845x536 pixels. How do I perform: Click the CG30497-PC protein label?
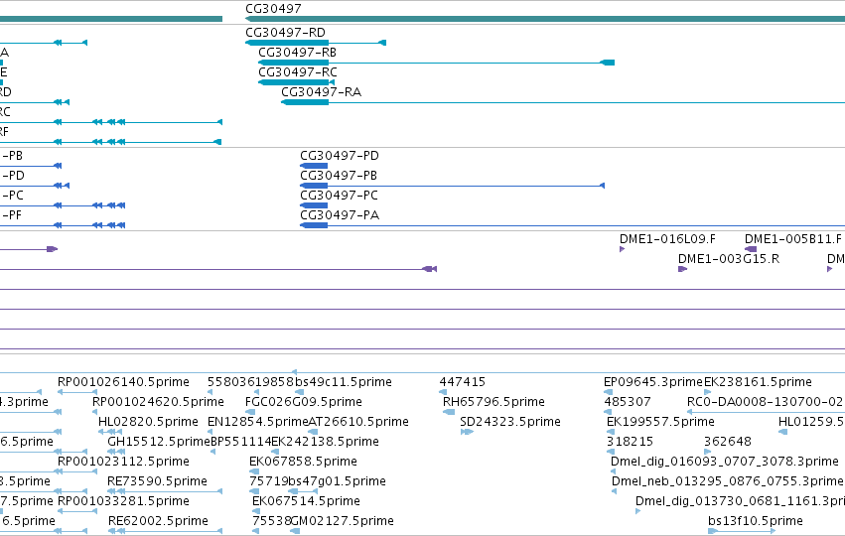tap(339, 196)
